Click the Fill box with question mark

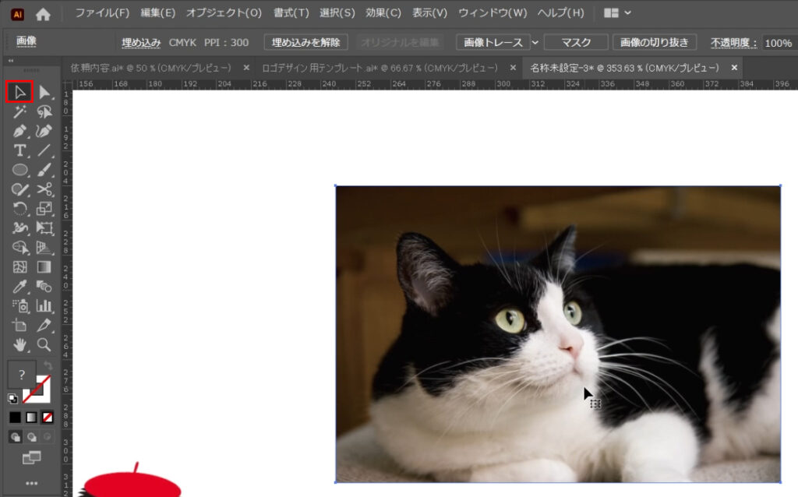coord(21,375)
